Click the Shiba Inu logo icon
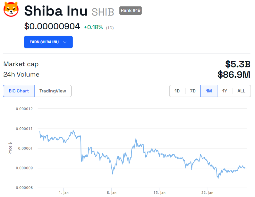Image resolution: width=255 pixels, height=197 pixels. [11, 9]
